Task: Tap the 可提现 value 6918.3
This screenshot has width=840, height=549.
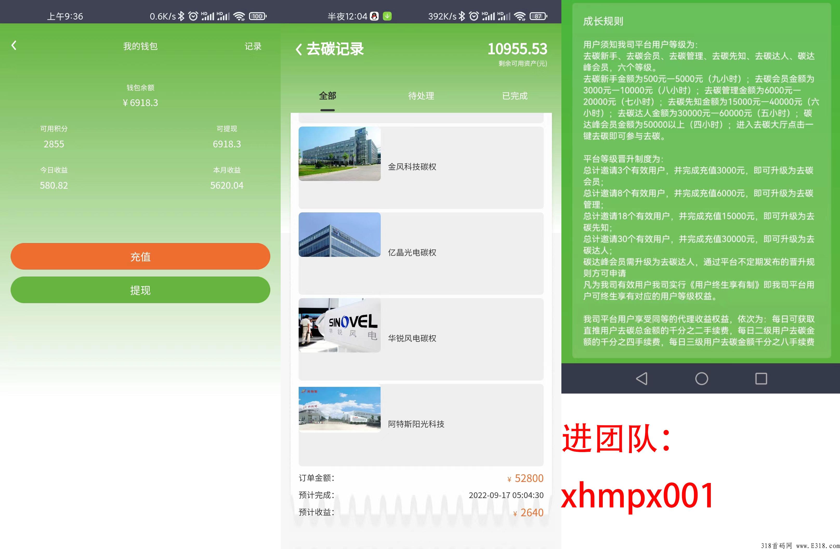Action: (x=227, y=144)
